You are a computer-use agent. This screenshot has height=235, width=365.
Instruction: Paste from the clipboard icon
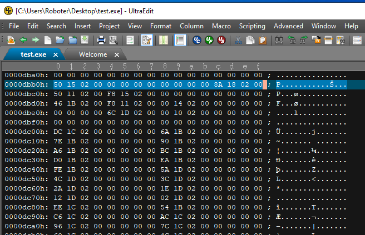(263, 40)
